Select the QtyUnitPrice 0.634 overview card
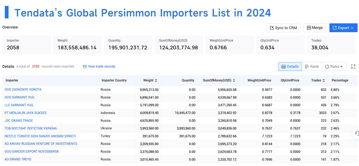The width and height of the screenshot is (359, 166). [x=280, y=45]
